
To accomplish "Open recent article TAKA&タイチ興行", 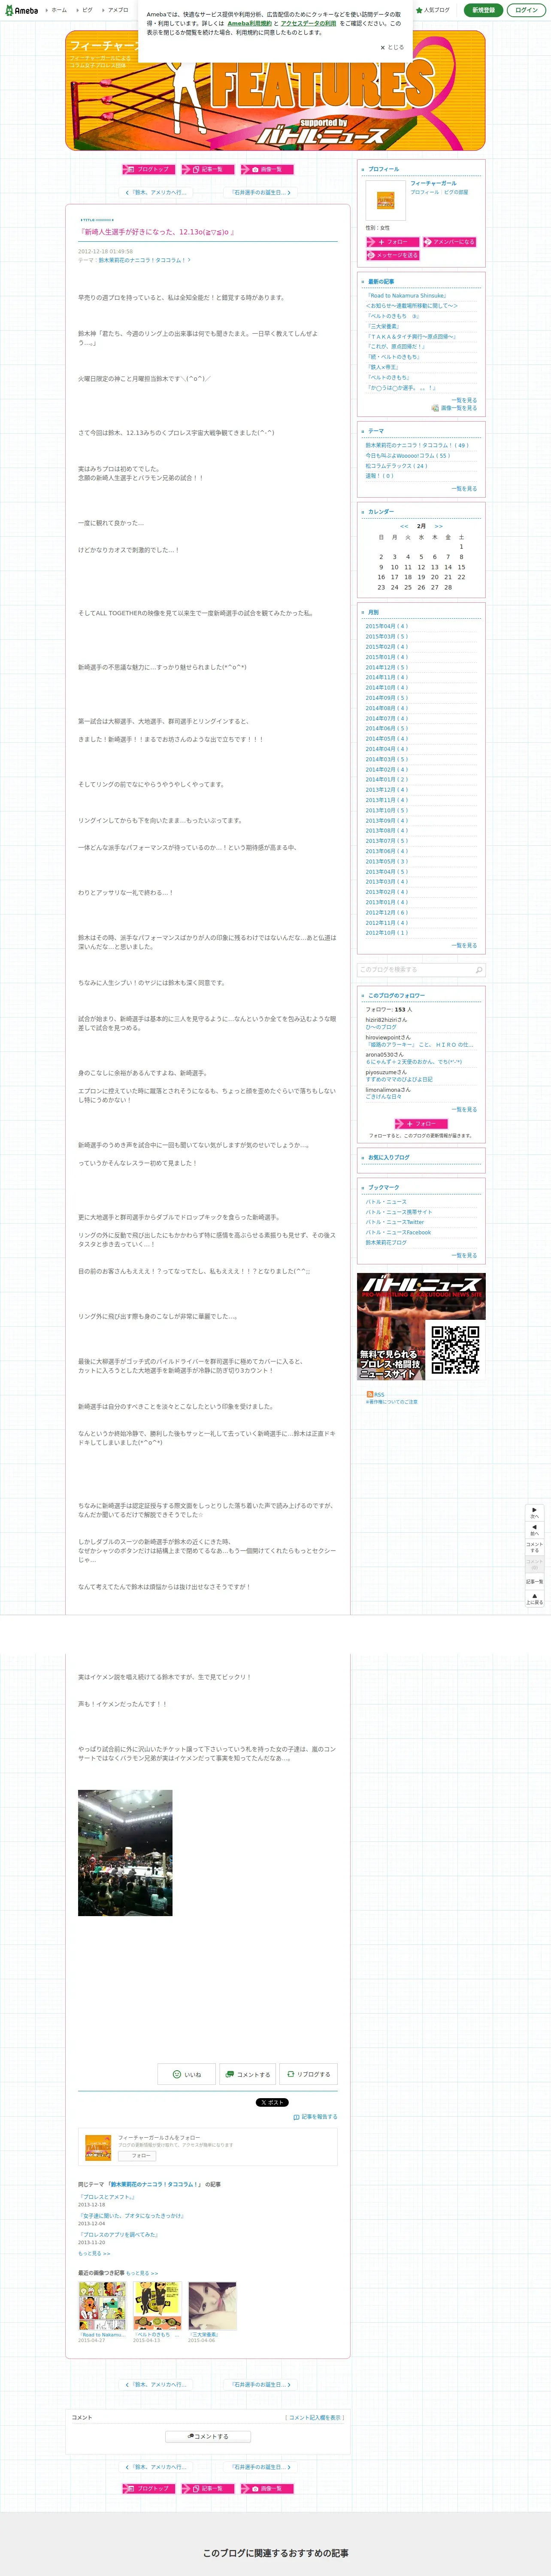I will [411, 336].
